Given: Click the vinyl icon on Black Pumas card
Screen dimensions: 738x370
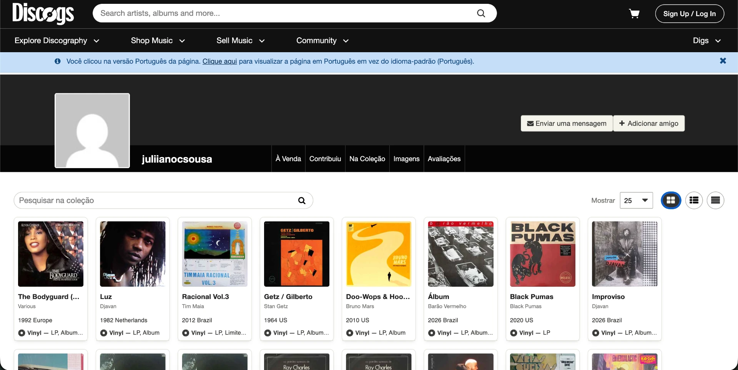Looking at the screenshot, I should (514, 333).
